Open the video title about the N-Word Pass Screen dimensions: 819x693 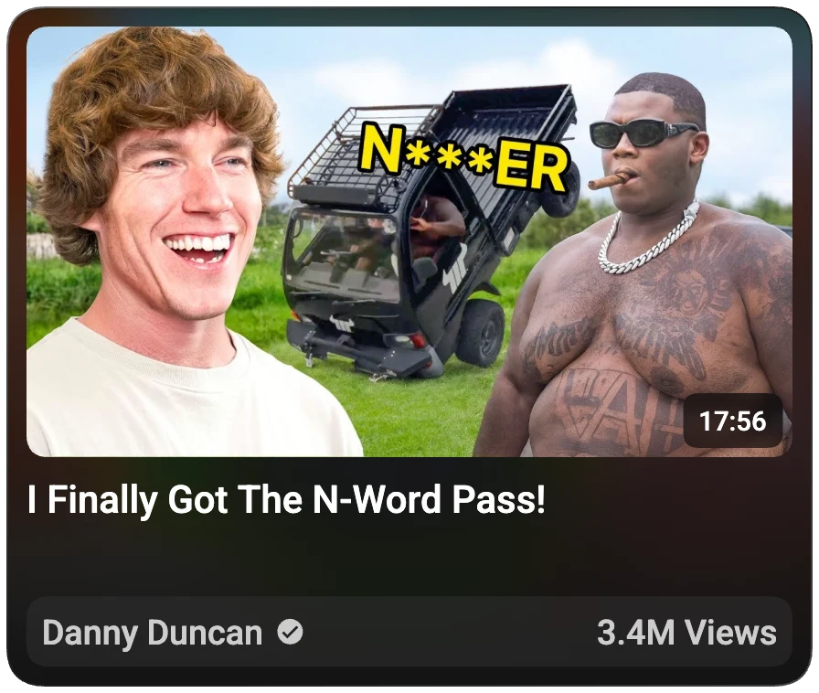point(286,500)
